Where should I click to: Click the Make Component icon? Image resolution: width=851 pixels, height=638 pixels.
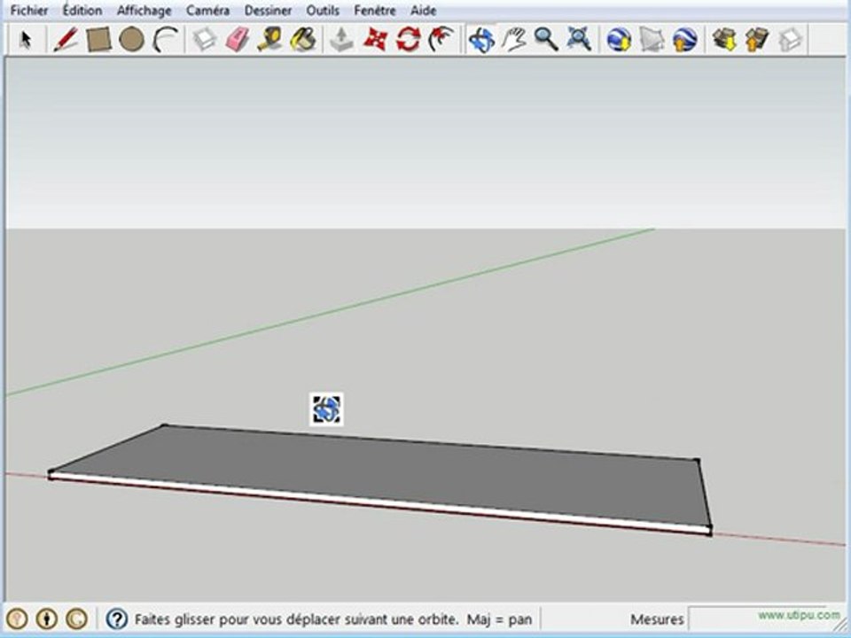coord(205,40)
